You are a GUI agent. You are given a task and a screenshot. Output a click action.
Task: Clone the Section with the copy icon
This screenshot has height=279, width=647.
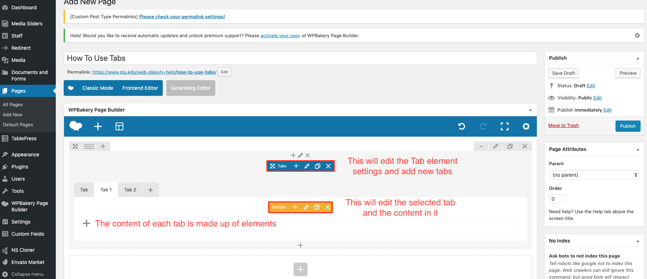tap(317, 207)
